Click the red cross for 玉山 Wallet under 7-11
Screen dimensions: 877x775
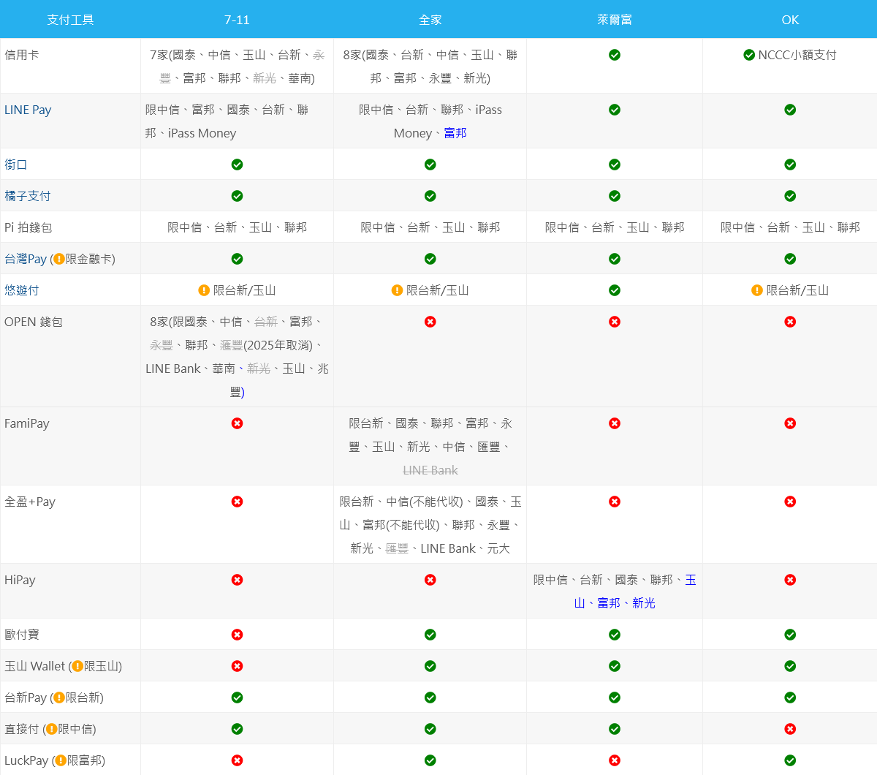click(x=237, y=666)
